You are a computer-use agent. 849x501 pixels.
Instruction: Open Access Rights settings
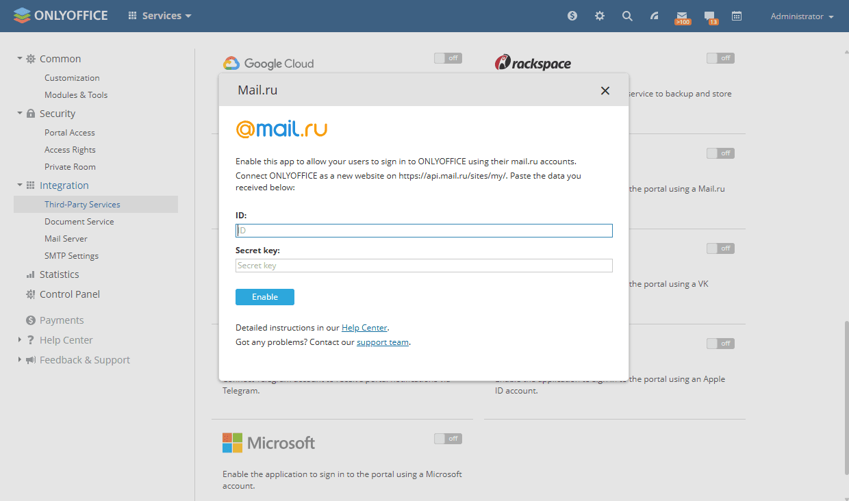pyautogui.click(x=70, y=150)
